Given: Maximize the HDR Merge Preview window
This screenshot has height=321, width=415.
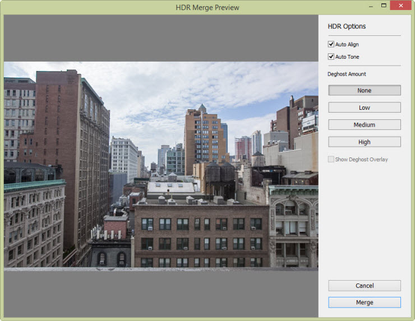Looking at the screenshot, I should tap(384, 6).
